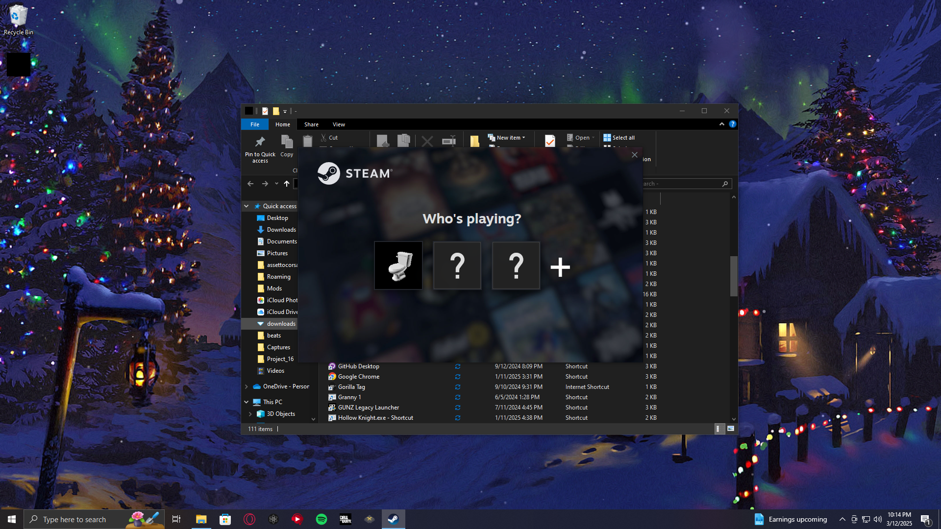The image size is (941, 529).
Task: Select the toilet avatar Steam profile
Action: tap(398, 265)
